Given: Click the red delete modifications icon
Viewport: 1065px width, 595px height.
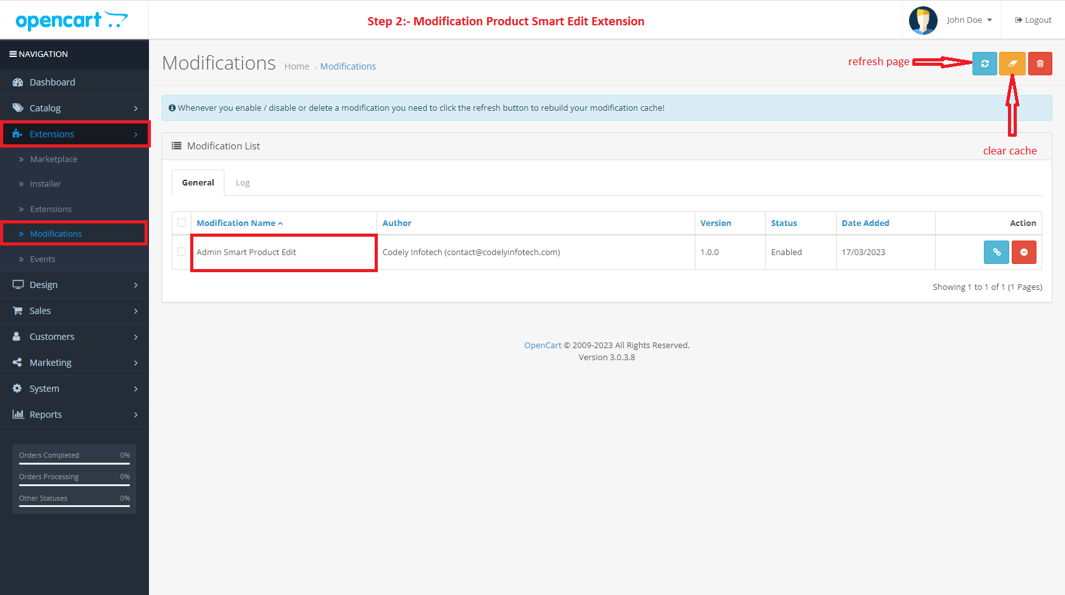Looking at the screenshot, I should tap(1040, 63).
